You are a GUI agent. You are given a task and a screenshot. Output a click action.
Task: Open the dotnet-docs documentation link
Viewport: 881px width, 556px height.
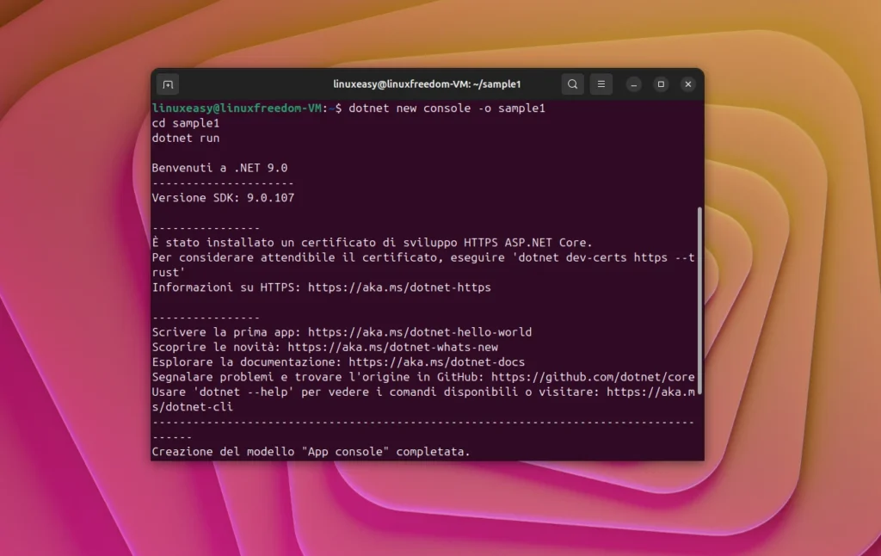[439, 361]
